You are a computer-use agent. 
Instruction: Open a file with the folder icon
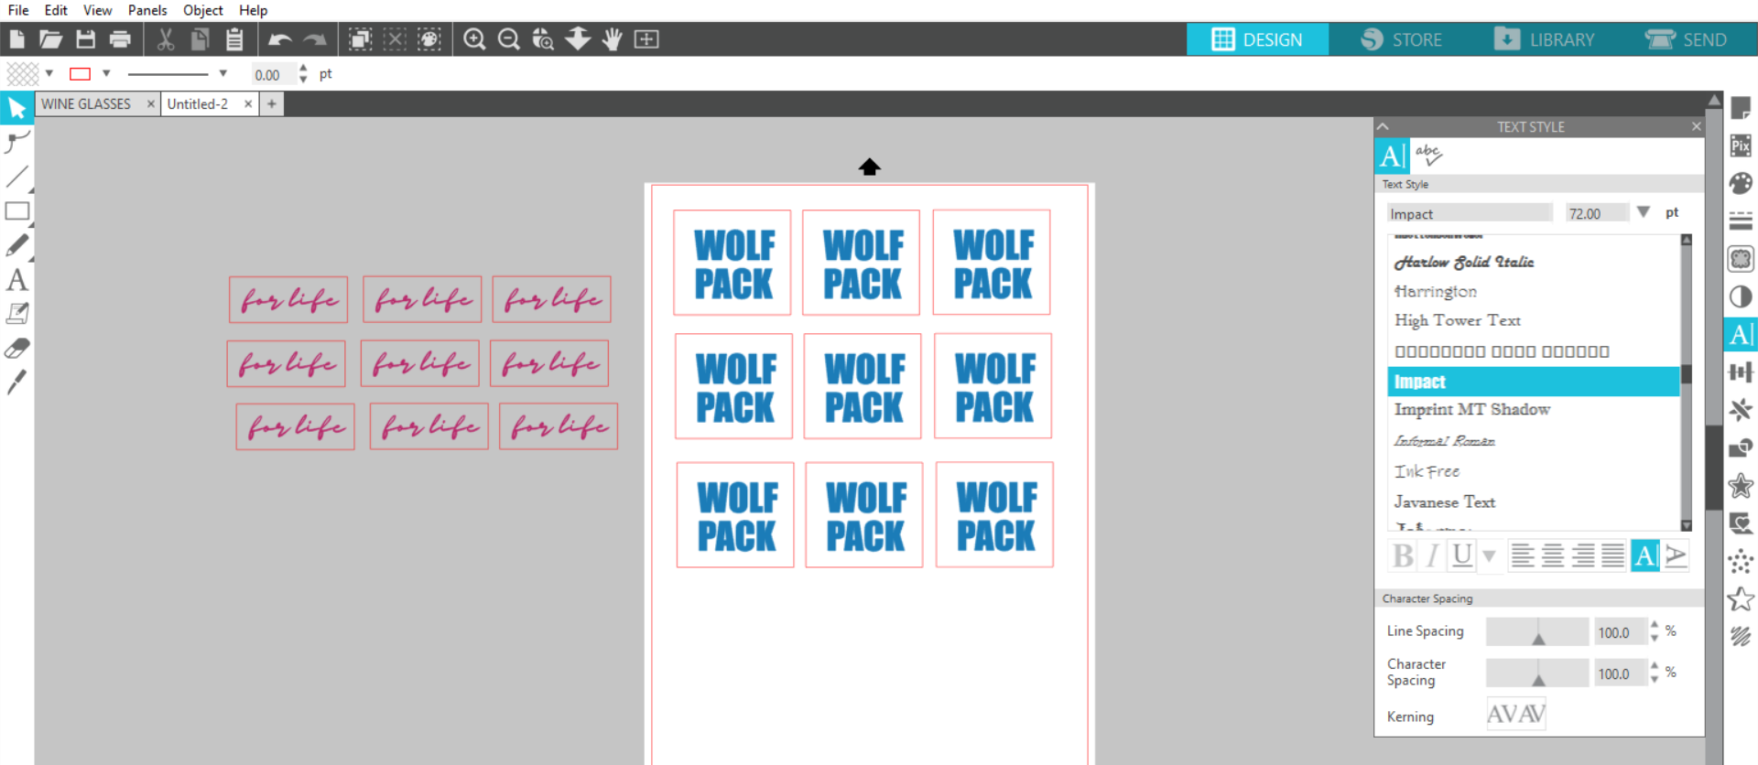point(50,39)
